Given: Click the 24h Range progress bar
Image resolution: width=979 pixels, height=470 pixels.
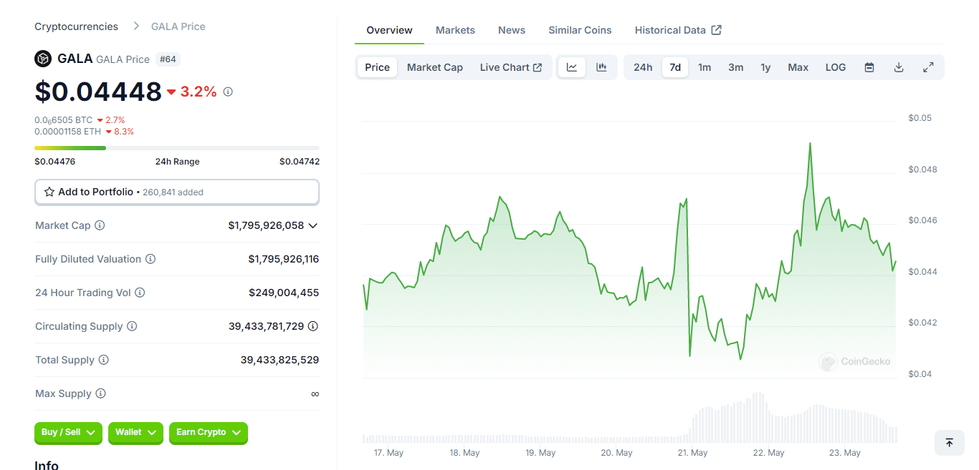Looking at the screenshot, I should point(177,148).
